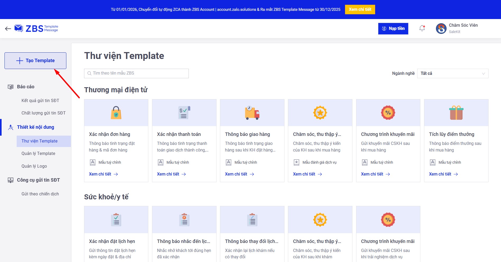Click the shopping bag icon for Xác nhận đơn hàng
The height and width of the screenshot is (262, 501).
tap(116, 113)
